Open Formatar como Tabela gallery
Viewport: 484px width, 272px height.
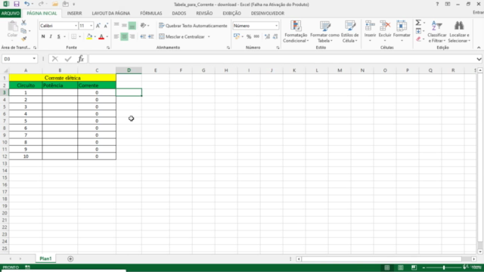324,32
